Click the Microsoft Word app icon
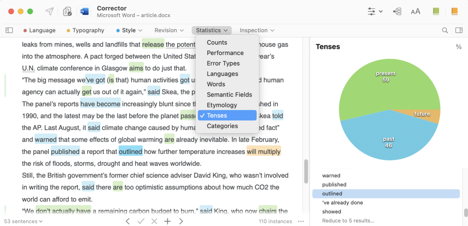The height and width of the screenshot is (226, 468). pos(85,12)
